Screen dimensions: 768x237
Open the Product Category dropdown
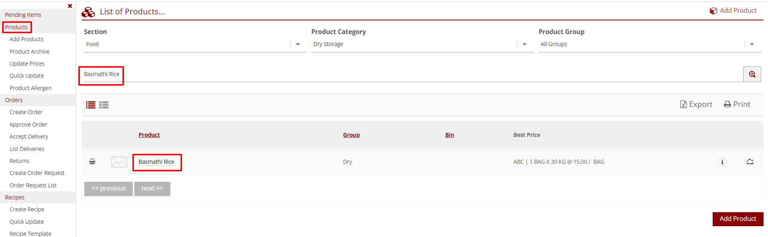525,44
